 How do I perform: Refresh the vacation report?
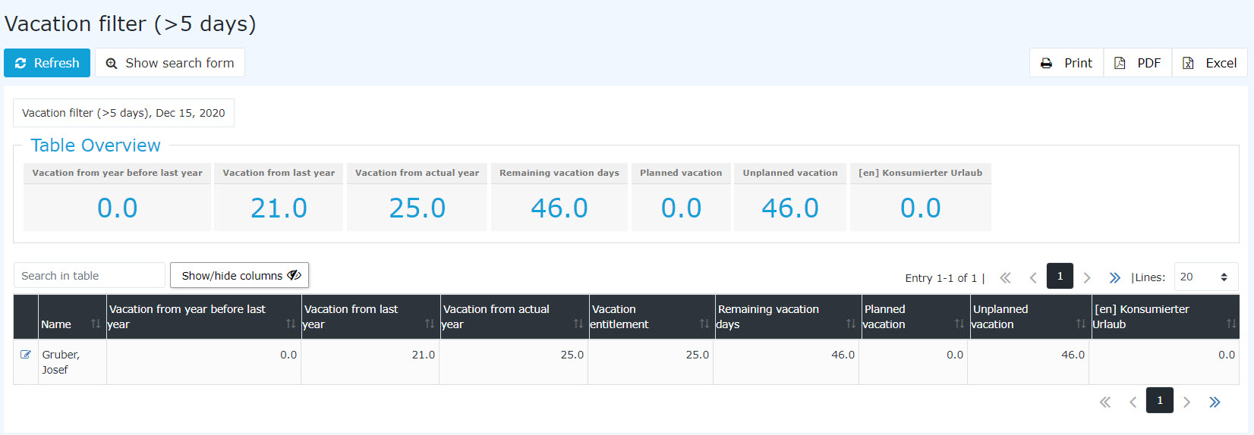[47, 63]
